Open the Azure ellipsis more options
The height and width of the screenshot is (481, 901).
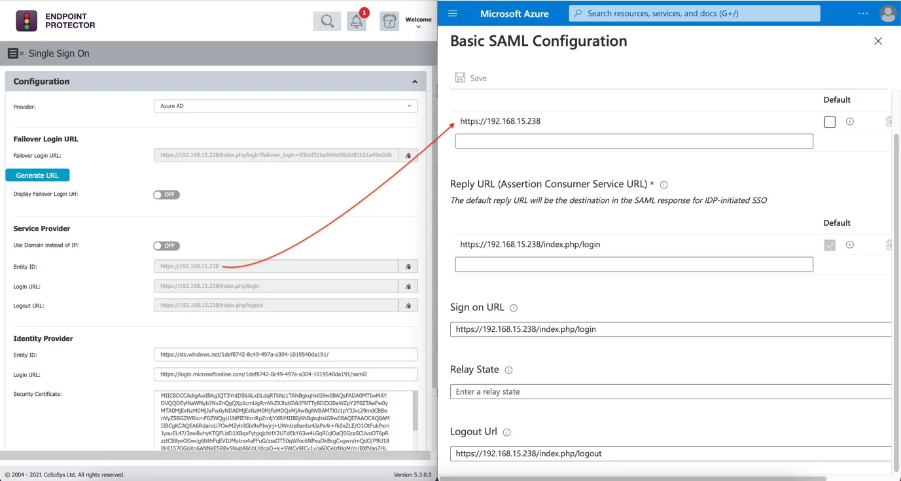(863, 13)
